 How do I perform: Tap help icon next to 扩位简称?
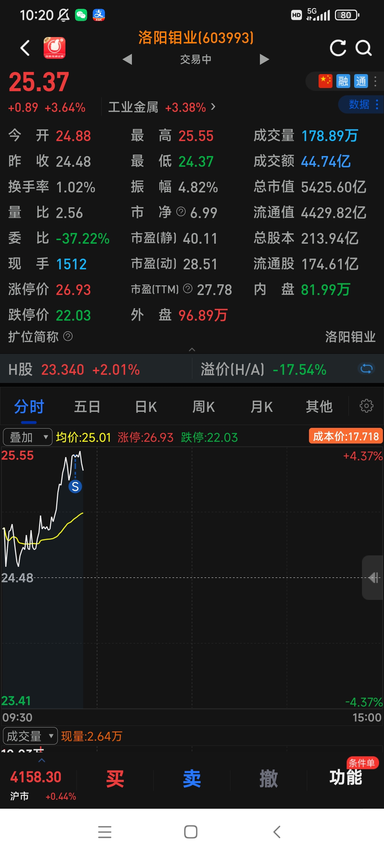point(68,336)
